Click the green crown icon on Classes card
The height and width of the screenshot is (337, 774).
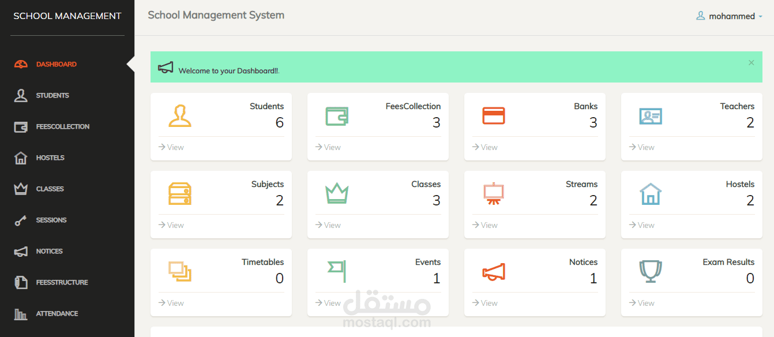(337, 193)
